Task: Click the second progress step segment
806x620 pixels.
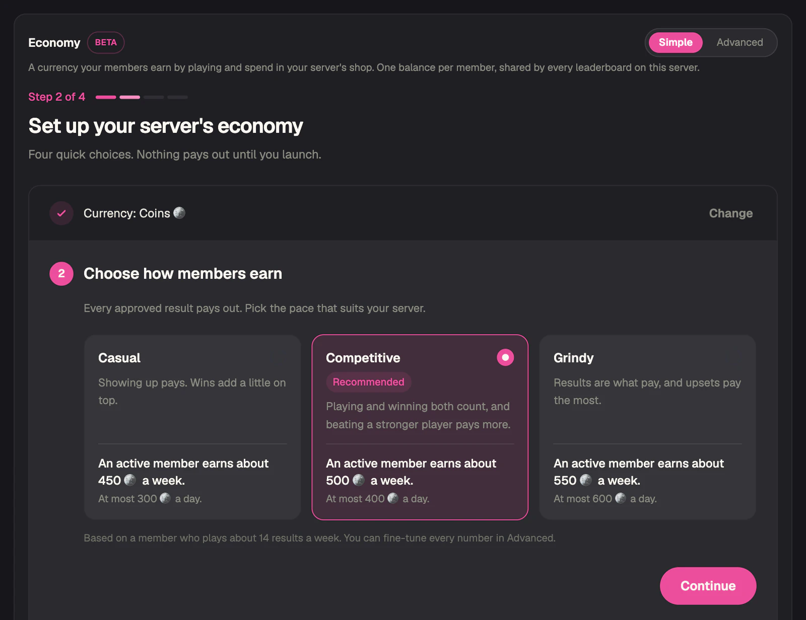Action: [130, 97]
